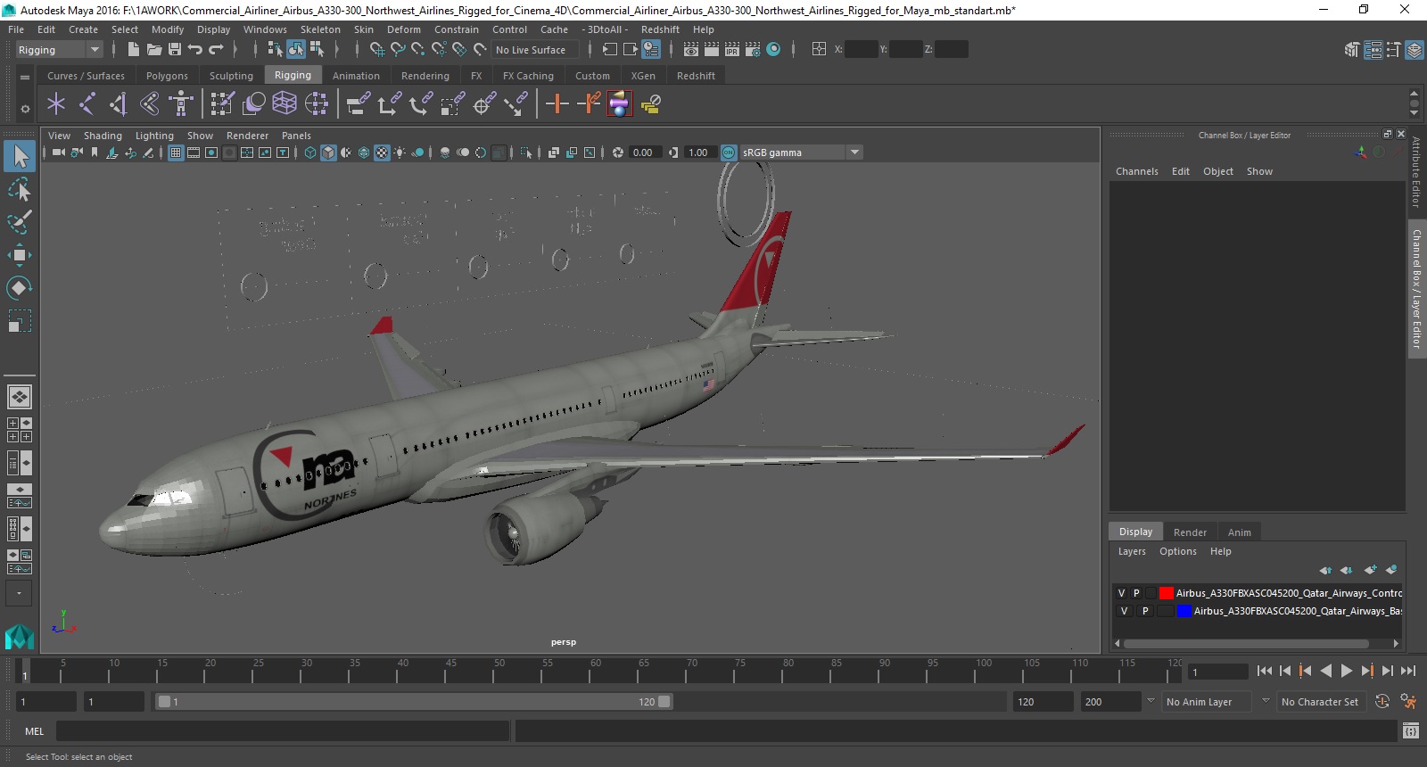Click the Create IK Handle shelf icon
Image resolution: width=1427 pixels, height=767 pixels.
(119, 104)
